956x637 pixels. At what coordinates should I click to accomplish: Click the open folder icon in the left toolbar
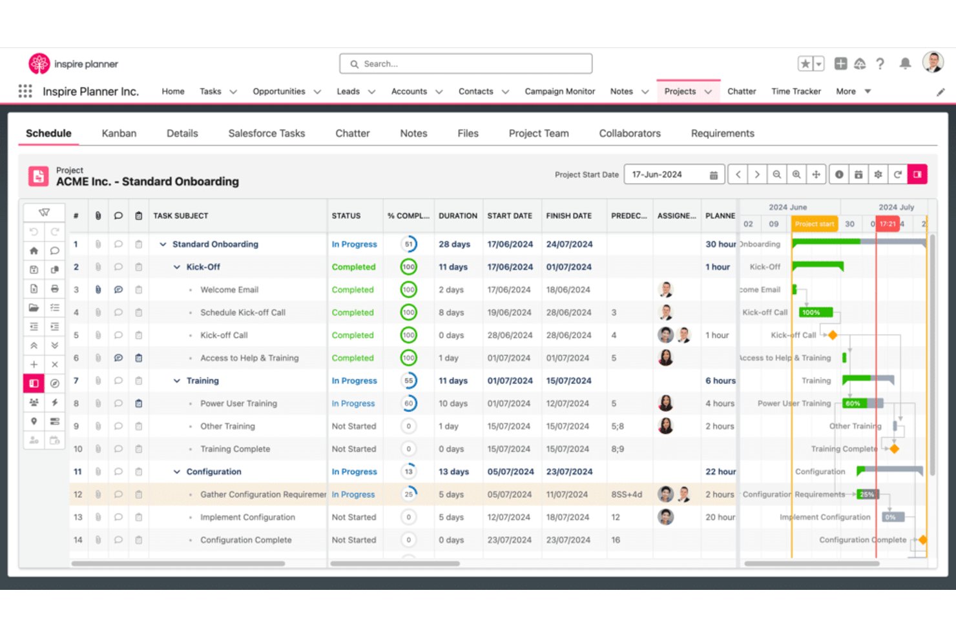(34, 308)
